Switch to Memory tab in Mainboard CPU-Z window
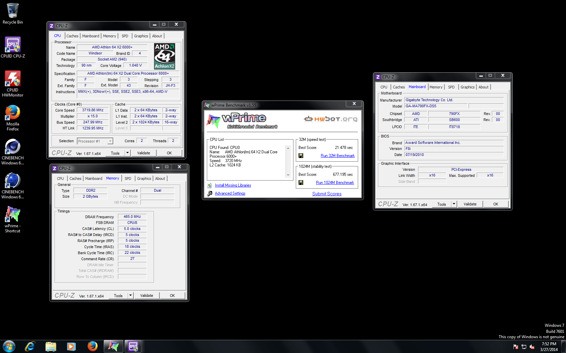566x353 pixels. coord(436,87)
